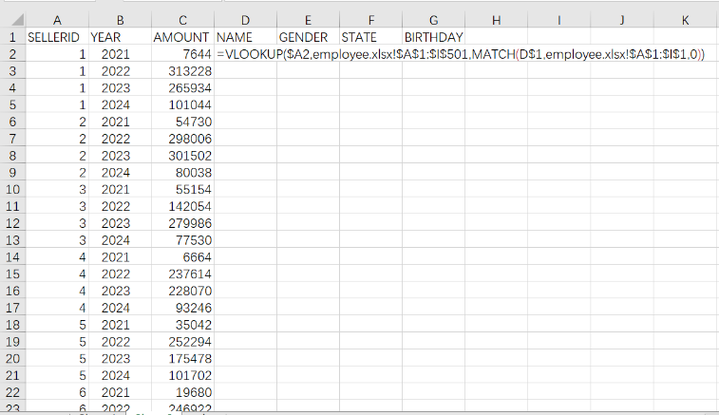Select column B header
This screenshot has width=719, height=415.
point(120,20)
